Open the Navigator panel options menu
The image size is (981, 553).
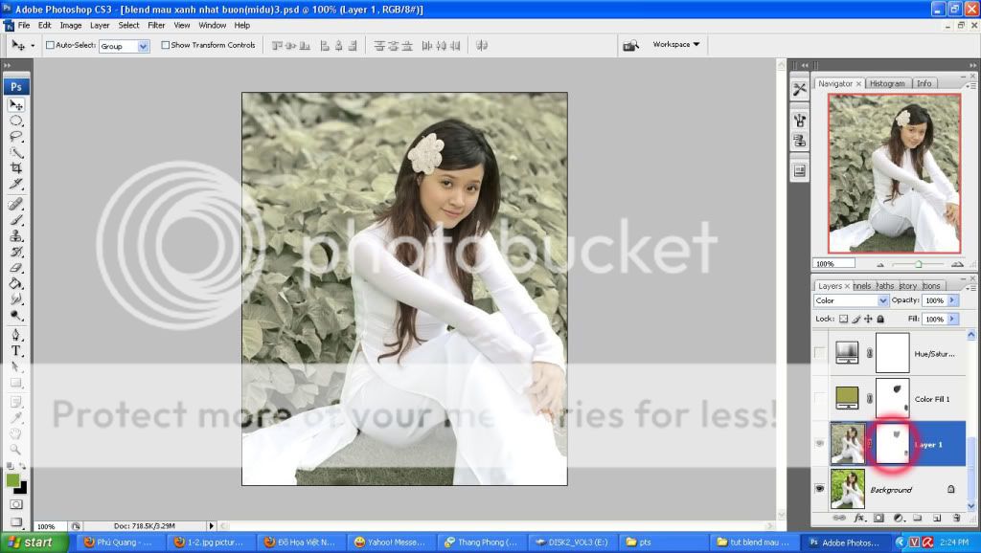click(x=970, y=85)
